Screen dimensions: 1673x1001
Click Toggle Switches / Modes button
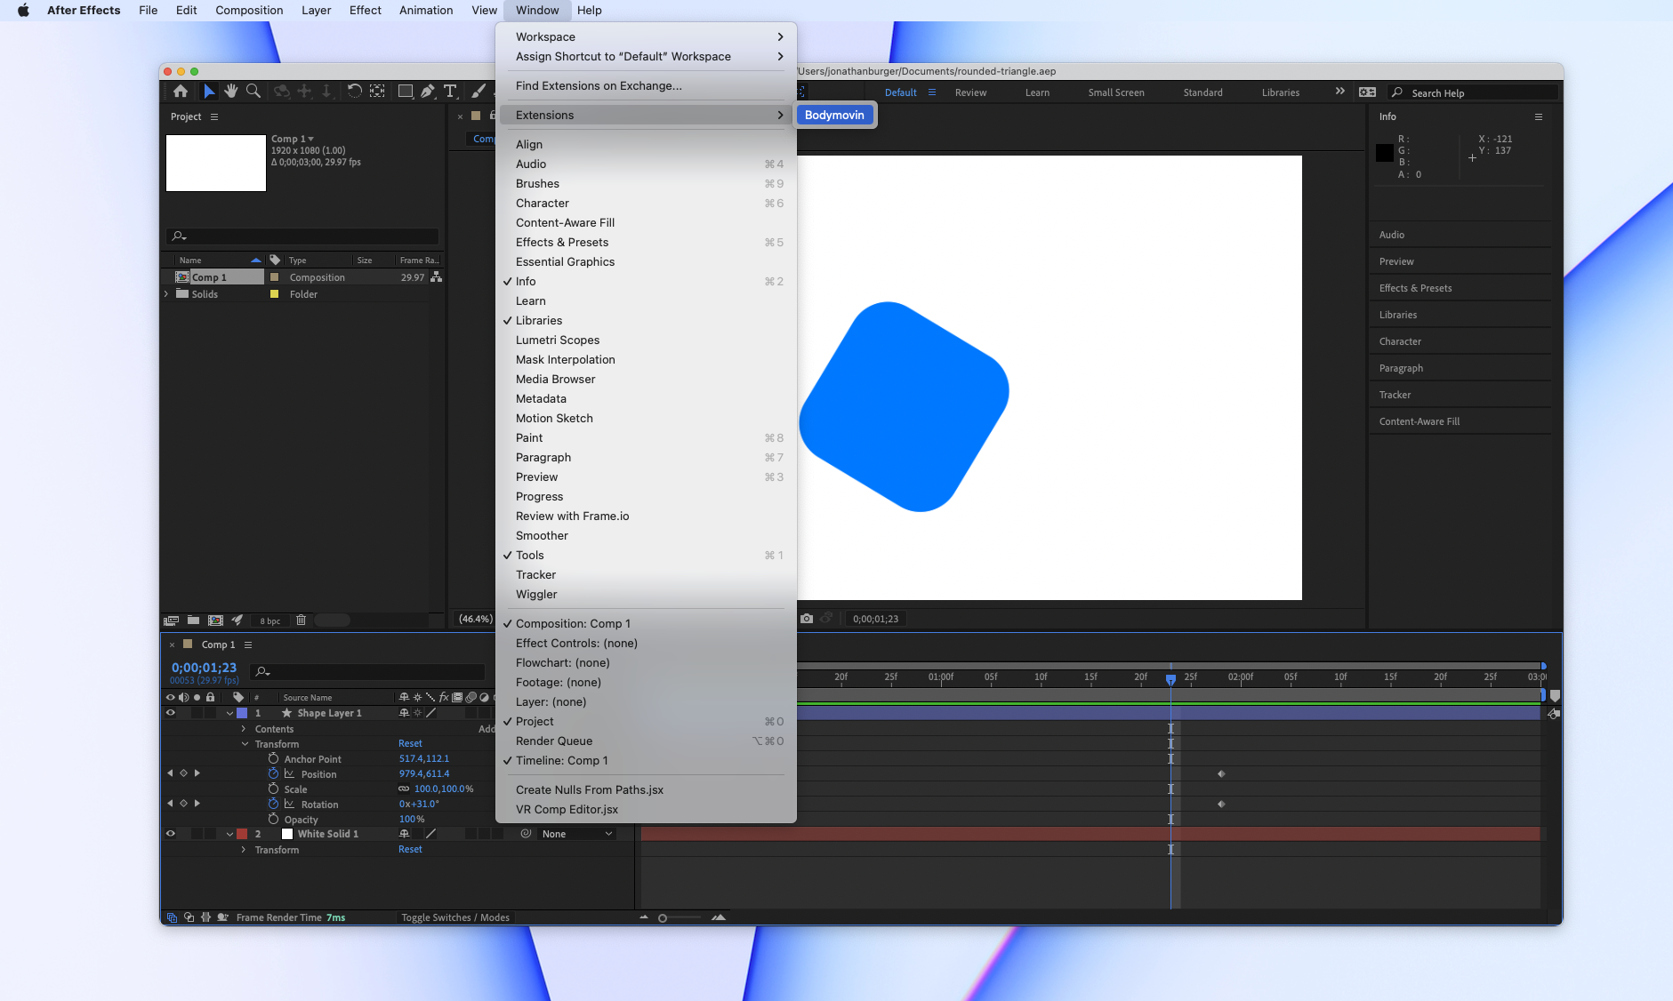[455, 917]
